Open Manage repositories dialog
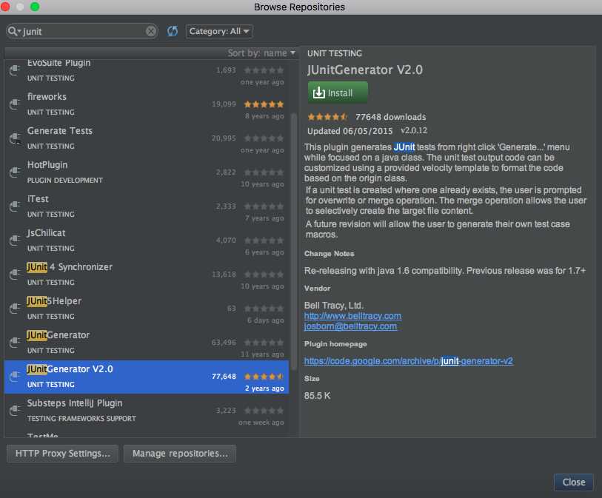The image size is (602, 498). [x=180, y=454]
